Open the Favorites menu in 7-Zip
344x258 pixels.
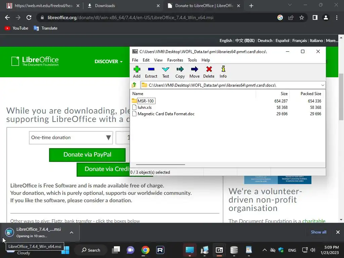pos(175,60)
